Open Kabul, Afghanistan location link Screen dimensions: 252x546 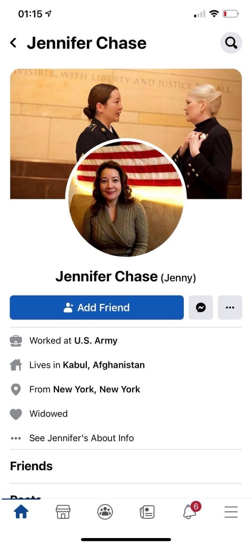point(104,365)
